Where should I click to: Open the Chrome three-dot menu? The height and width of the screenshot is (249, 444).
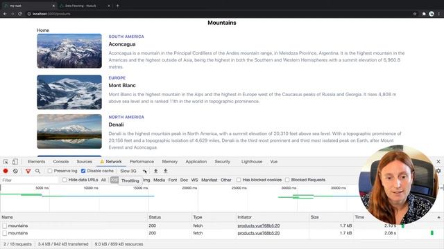439,14
